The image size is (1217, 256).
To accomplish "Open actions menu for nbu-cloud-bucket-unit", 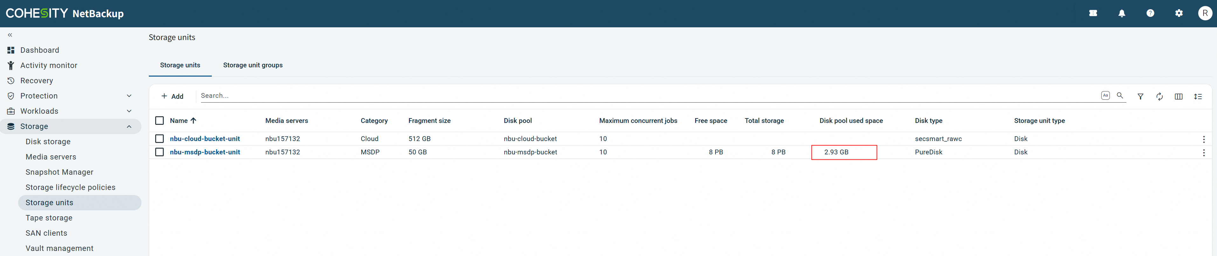I will [x=1204, y=139].
